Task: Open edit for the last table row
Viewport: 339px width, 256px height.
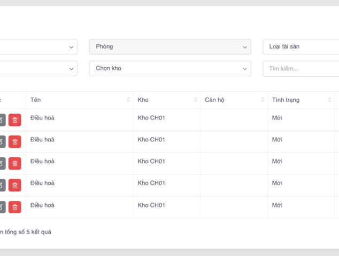Action: (x=2, y=207)
